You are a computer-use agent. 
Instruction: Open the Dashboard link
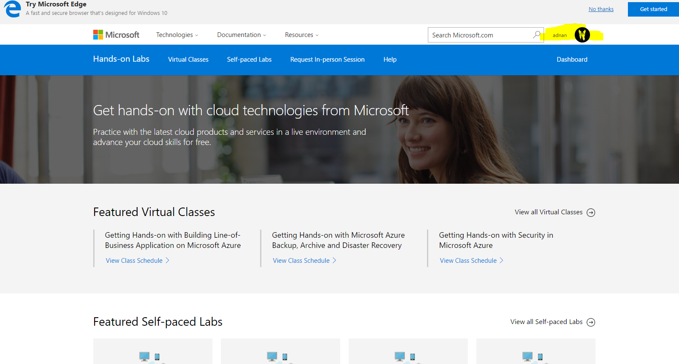point(572,60)
